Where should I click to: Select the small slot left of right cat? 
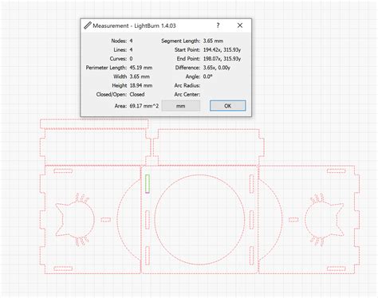[293, 220]
